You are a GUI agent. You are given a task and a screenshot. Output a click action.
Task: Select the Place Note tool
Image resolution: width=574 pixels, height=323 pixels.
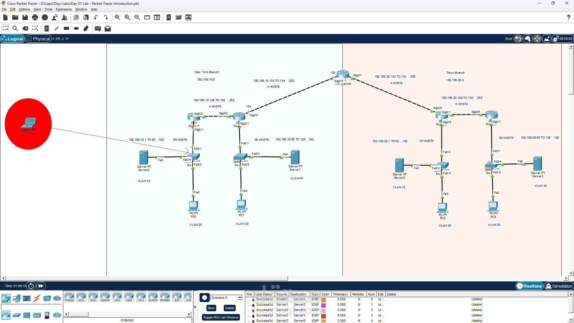point(46,28)
